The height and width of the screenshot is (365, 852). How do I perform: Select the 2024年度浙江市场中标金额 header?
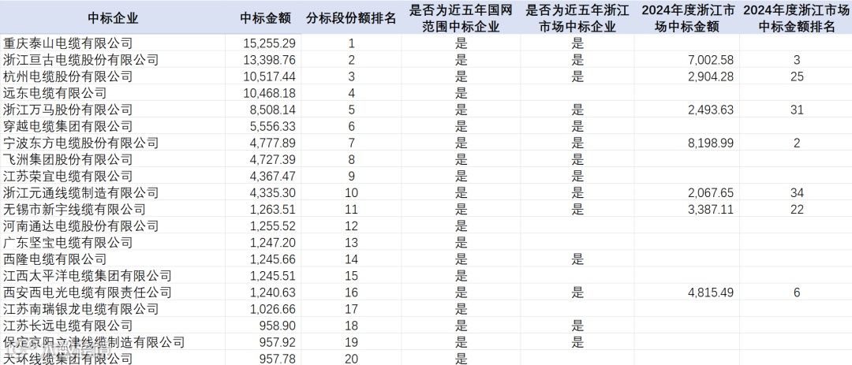[x=687, y=18]
